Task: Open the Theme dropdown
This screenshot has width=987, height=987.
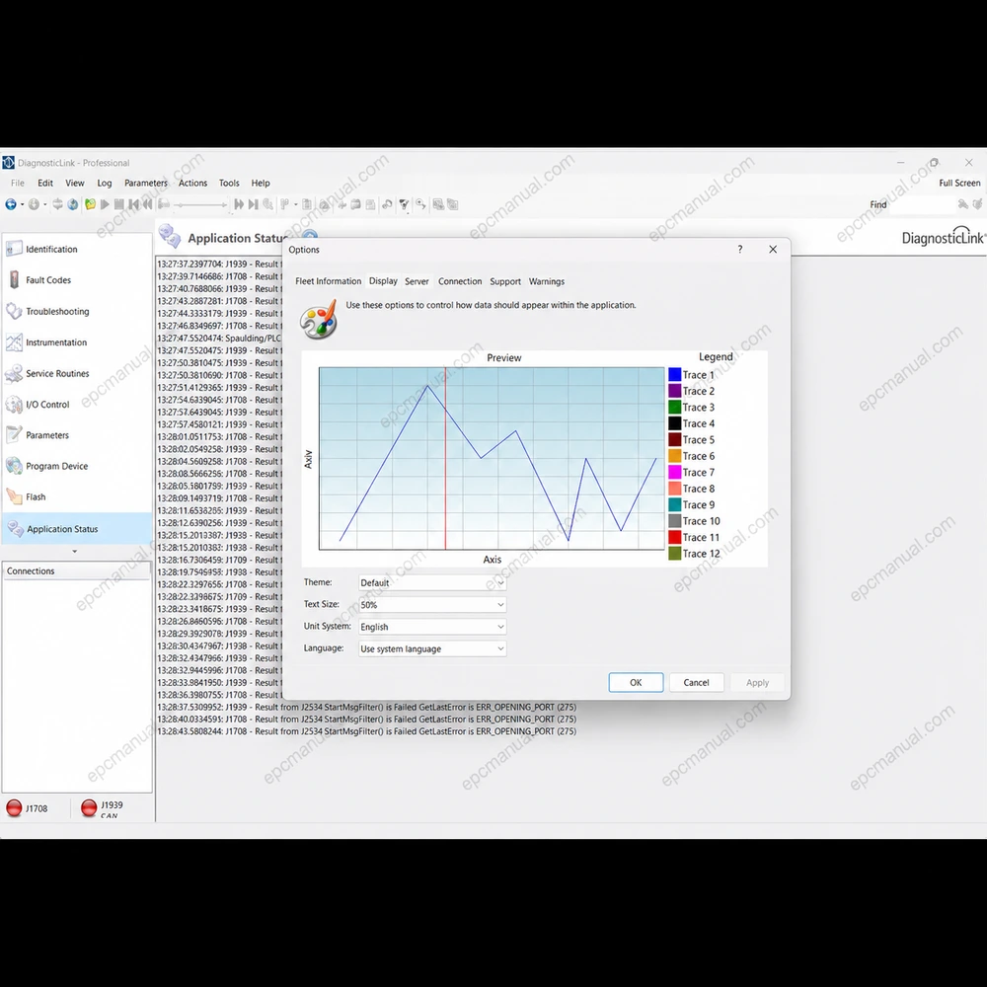Action: 432,583
